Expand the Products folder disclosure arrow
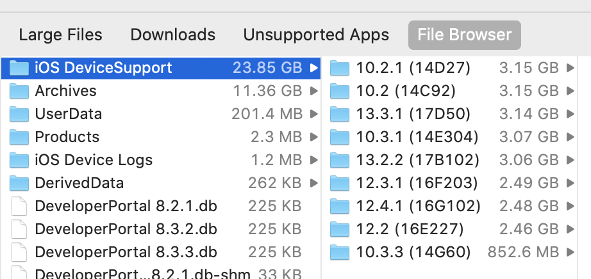Screen dimensions: 591x279 tap(313, 137)
